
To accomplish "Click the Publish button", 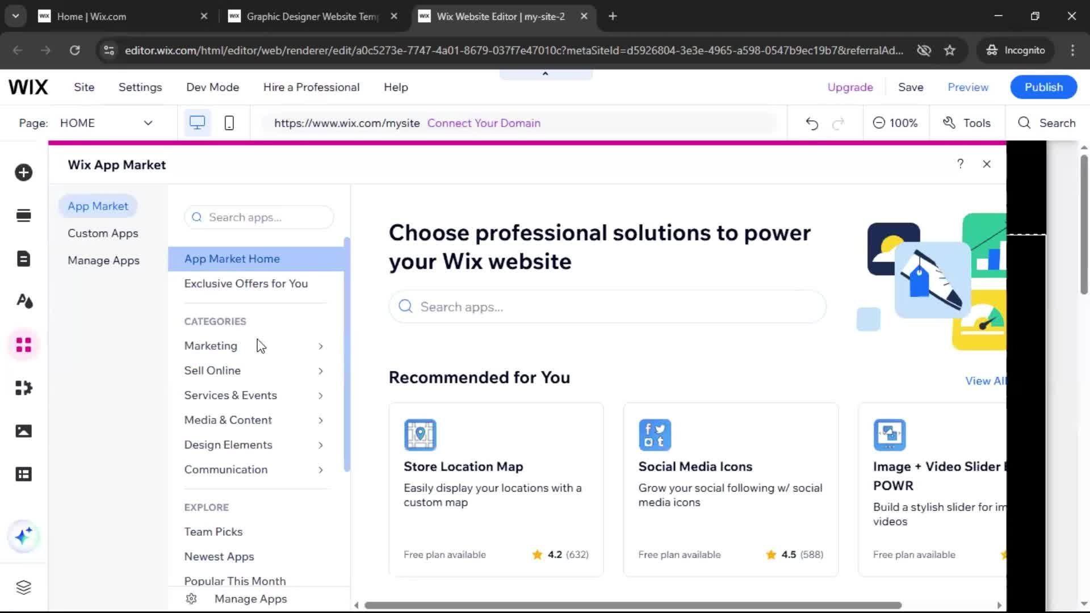I will 1043,87.
